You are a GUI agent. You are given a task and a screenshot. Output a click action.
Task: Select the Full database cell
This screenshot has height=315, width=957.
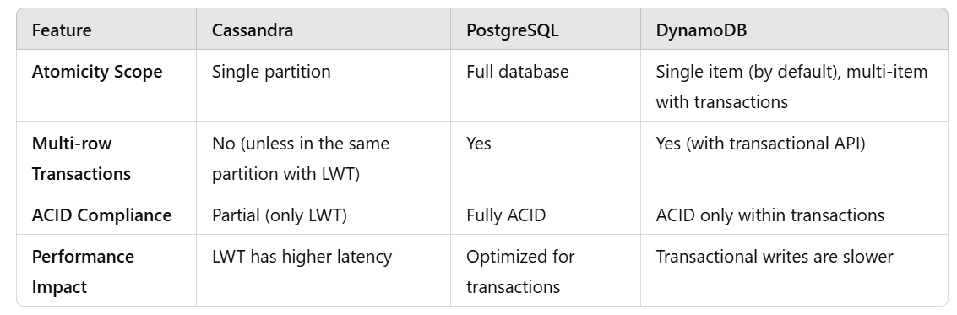(x=518, y=72)
